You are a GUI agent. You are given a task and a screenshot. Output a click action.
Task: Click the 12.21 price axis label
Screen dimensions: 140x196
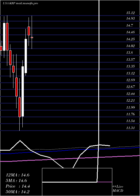[130, 100]
